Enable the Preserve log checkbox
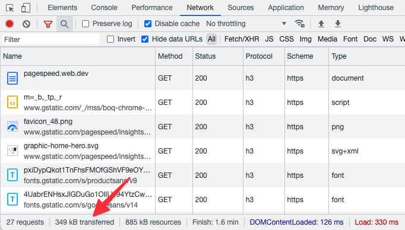 [x=86, y=24]
